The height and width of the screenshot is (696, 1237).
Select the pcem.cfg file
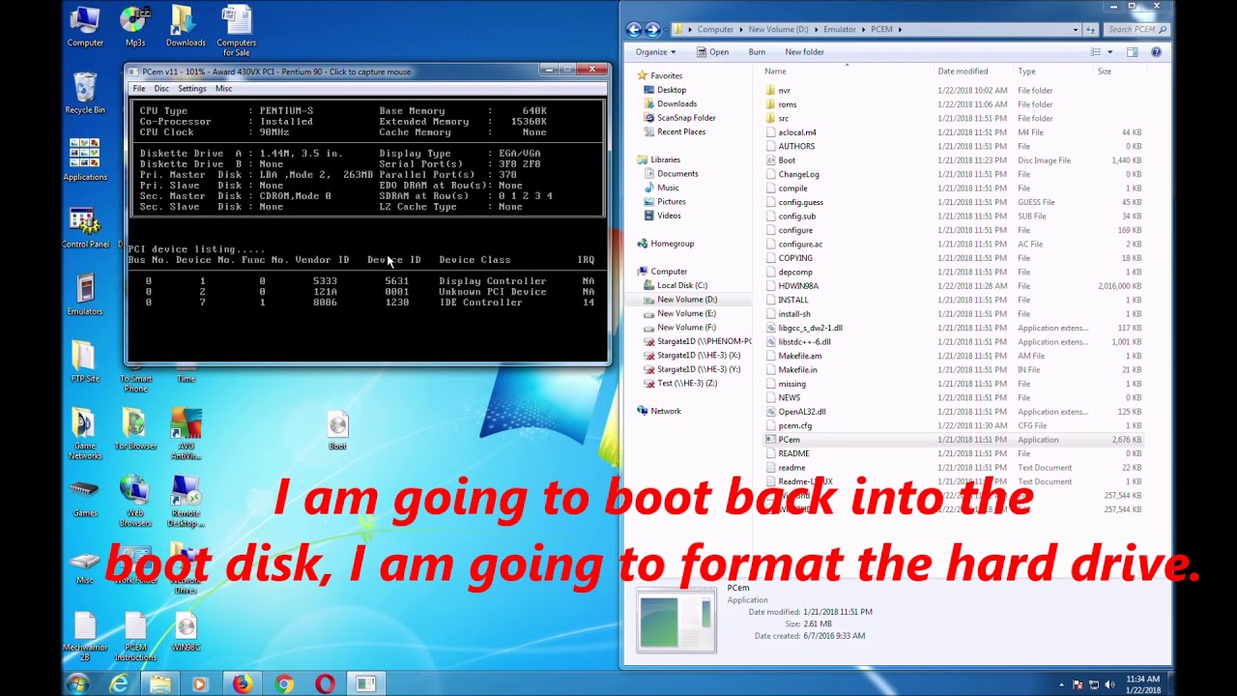794,425
